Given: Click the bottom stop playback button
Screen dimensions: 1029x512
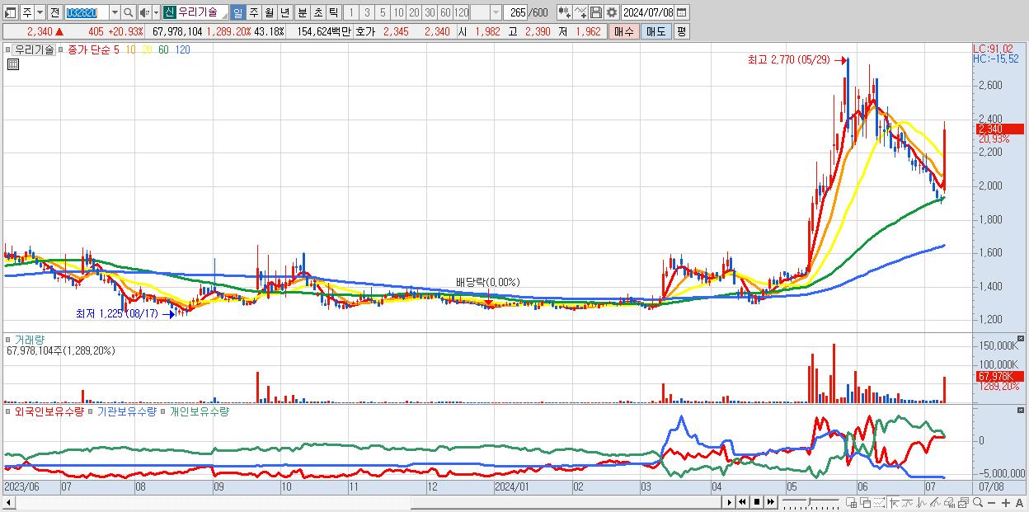Looking at the screenshot, I should click(x=757, y=502).
